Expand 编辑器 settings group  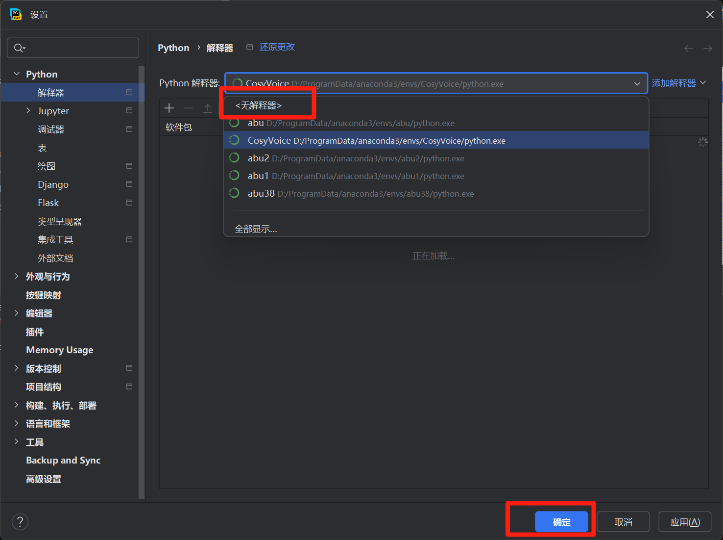(x=17, y=313)
